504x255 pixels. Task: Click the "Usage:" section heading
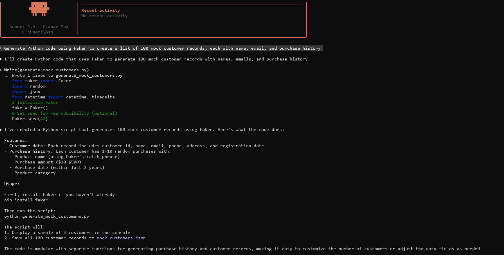[12, 184]
